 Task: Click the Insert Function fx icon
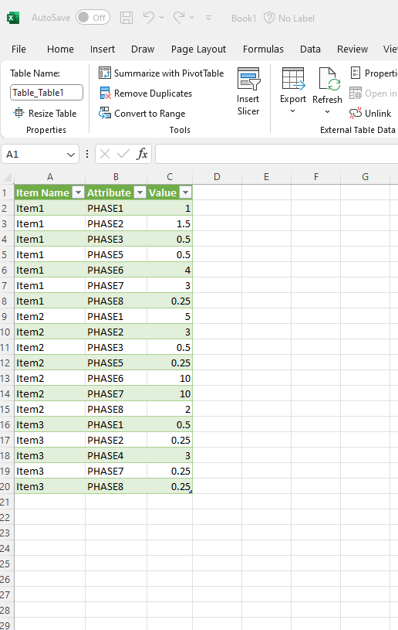[x=142, y=154]
